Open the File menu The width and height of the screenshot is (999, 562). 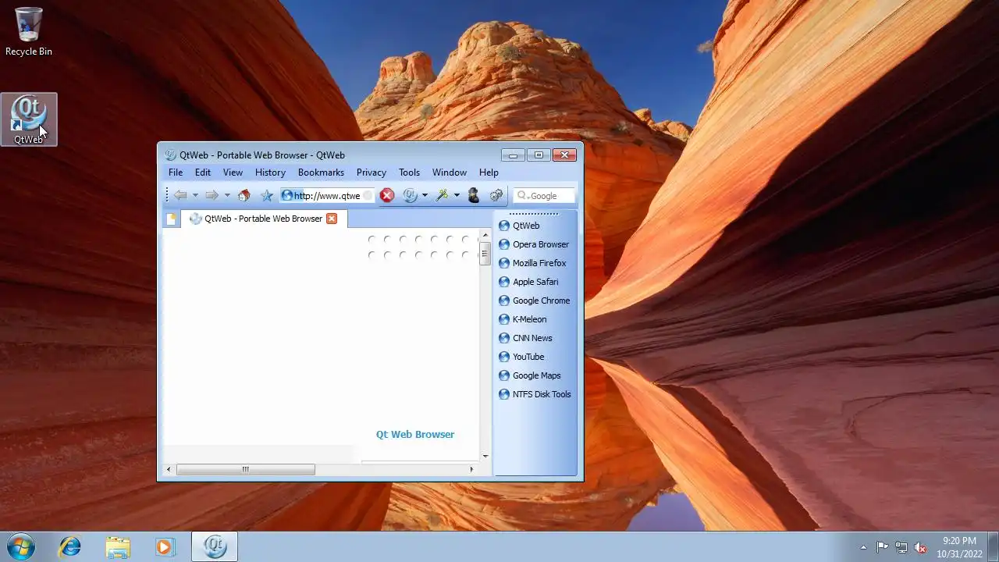(176, 173)
